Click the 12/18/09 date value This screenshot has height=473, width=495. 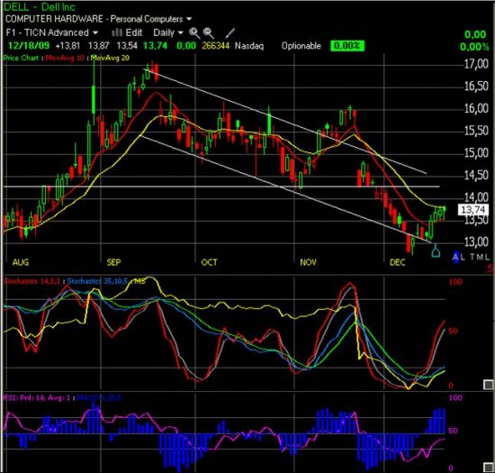coord(29,46)
